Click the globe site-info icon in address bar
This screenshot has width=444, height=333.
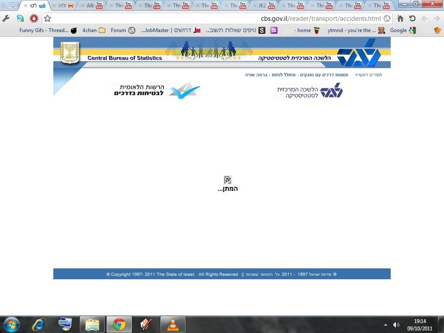coord(387,19)
